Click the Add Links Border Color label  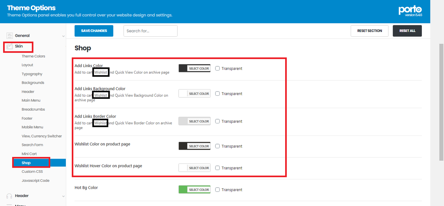tap(95, 116)
